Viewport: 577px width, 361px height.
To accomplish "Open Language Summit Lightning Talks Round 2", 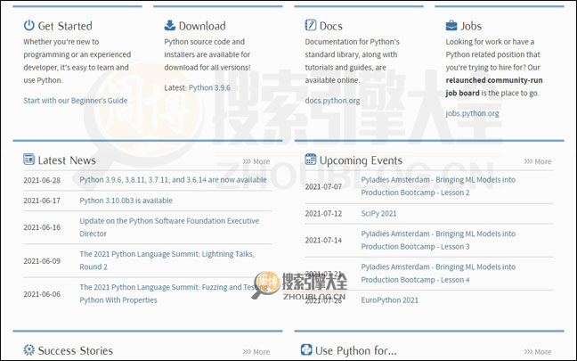I will pos(167,260).
